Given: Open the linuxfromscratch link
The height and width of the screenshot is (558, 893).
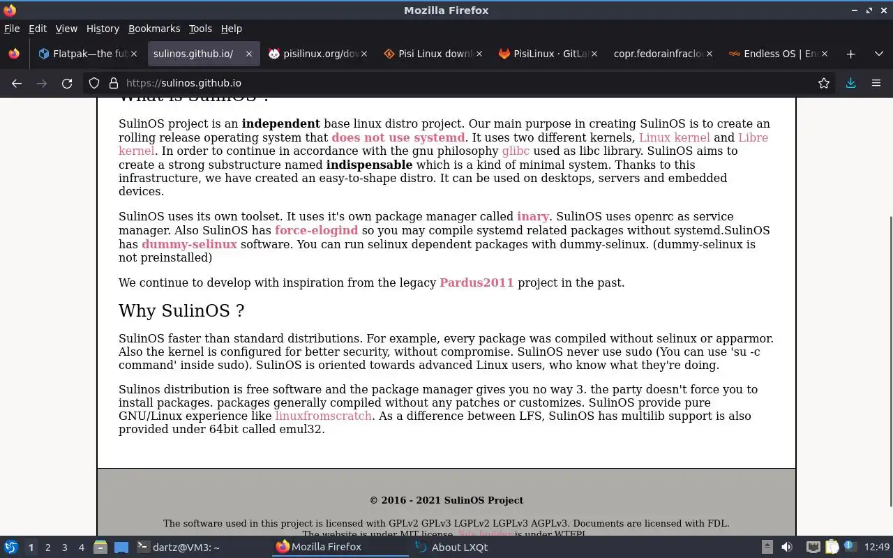Looking at the screenshot, I should pyautogui.click(x=323, y=416).
